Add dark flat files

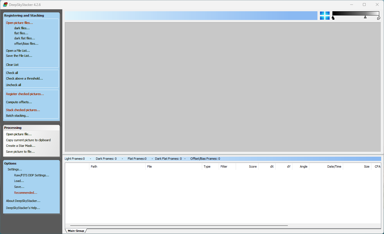(x=25, y=38)
